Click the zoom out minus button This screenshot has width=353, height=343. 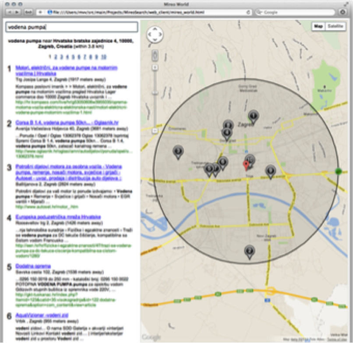(155, 131)
